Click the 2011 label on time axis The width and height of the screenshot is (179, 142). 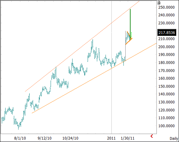pyautogui.click(x=111, y=138)
